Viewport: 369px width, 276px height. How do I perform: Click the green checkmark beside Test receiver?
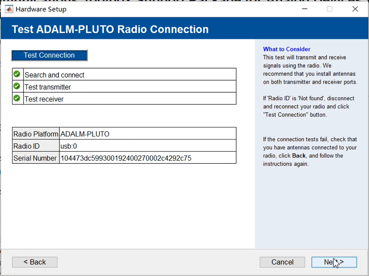click(16, 98)
